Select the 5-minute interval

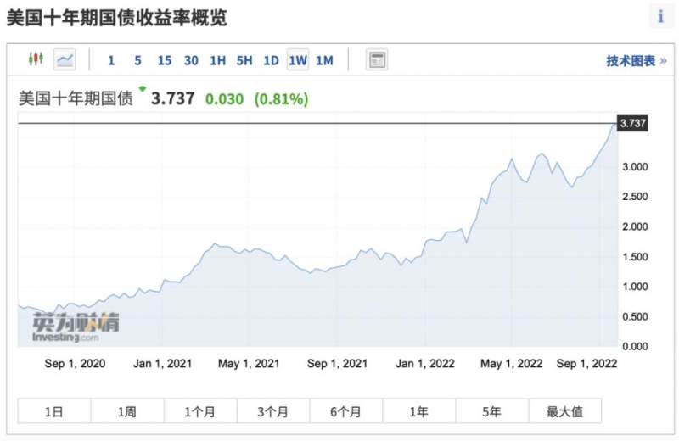click(x=137, y=60)
